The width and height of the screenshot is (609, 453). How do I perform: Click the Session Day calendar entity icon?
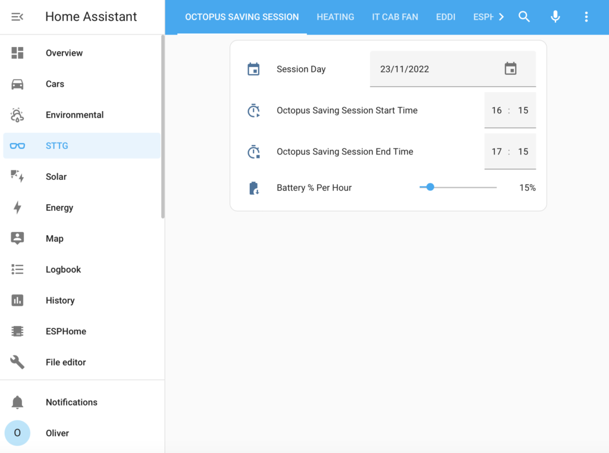point(253,69)
